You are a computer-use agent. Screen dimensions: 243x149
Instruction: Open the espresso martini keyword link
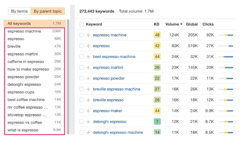[x=108, y=68]
